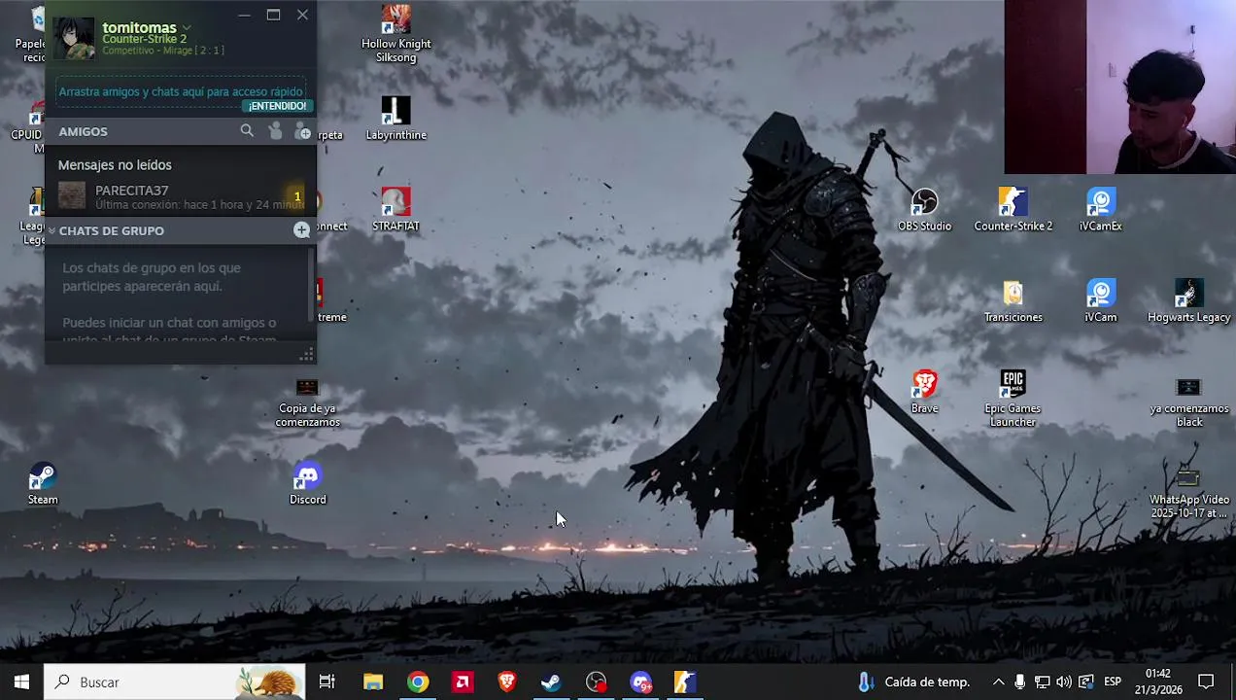The width and height of the screenshot is (1236, 700).
Task: Select the Hogwarts Legacy desktop icon
Action: click(1188, 300)
